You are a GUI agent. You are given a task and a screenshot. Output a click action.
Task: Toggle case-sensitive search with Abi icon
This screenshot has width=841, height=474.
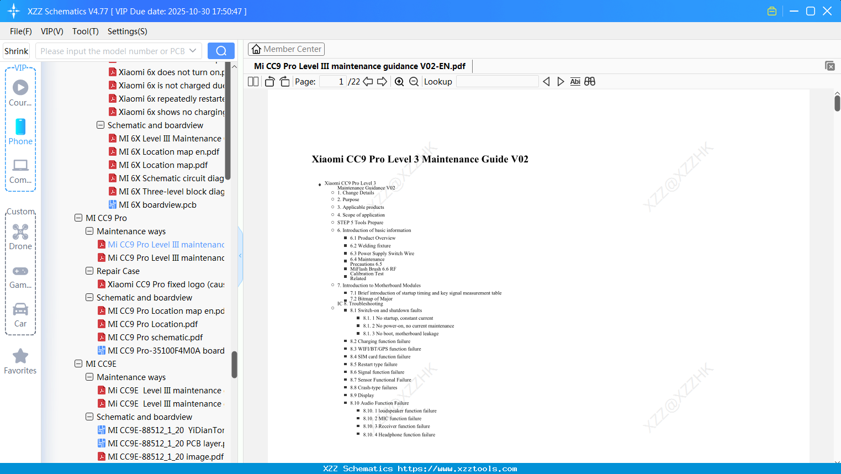(x=575, y=81)
